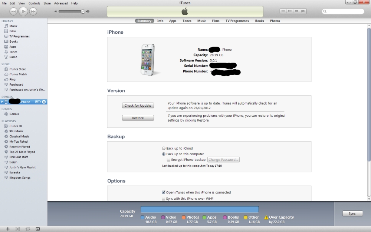Viewport: 371px width, 232px height.
Task: Open the File menu
Action: pos(4,3)
